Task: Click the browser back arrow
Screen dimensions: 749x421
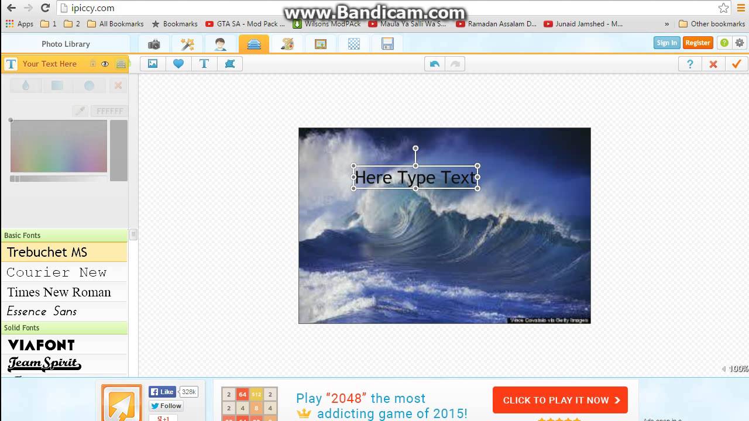Action: [x=11, y=8]
